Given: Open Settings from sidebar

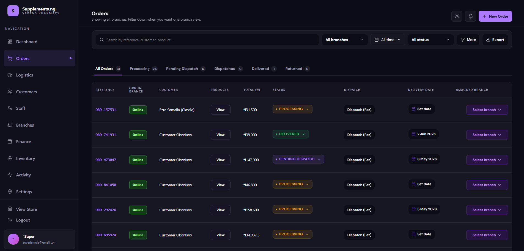Looking at the screenshot, I should (24, 192).
